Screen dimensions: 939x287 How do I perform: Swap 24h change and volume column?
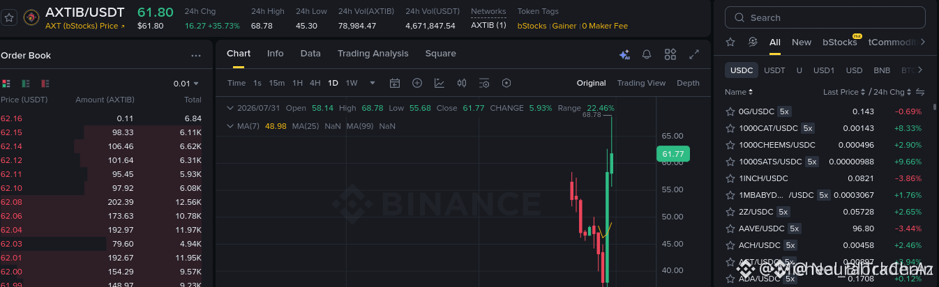click(x=920, y=92)
